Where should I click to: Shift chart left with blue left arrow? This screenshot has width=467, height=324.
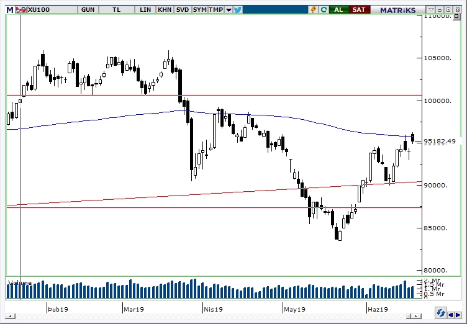coord(451,315)
